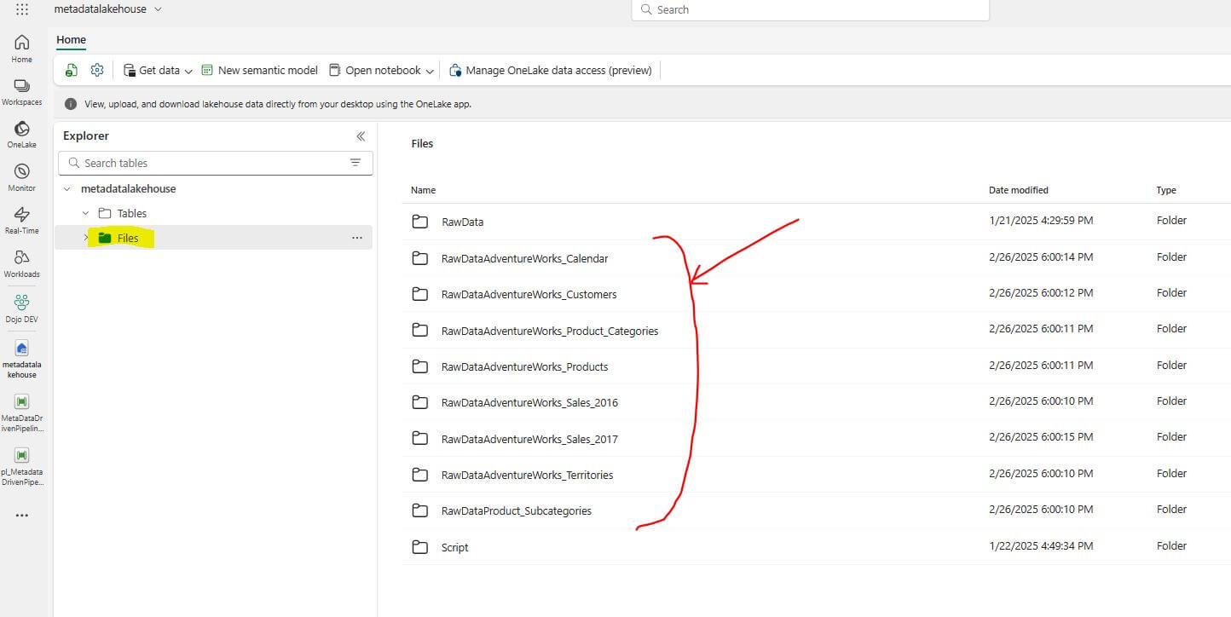Collapse the Tables tree node
The height and width of the screenshot is (617, 1231).
tap(85, 213)
